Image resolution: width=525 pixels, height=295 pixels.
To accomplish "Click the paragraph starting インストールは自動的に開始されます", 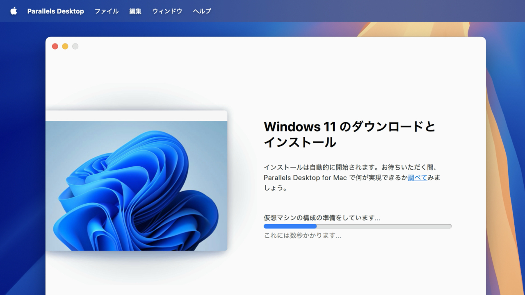I will [x=352, y=177].
